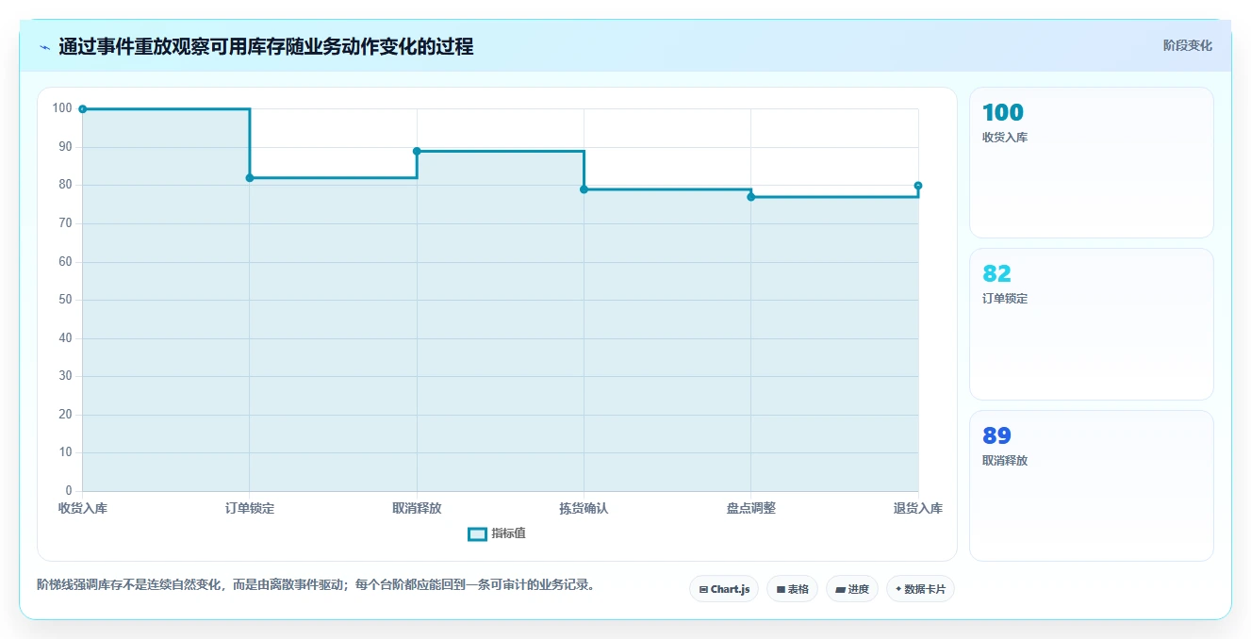Viewport: 1251px width, 639px height.
Task: Click the 数据卡片 chip
Action: tap(921, 589)
